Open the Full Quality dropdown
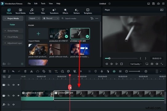This screenshot has width=167, height=111. pos(136,64)
